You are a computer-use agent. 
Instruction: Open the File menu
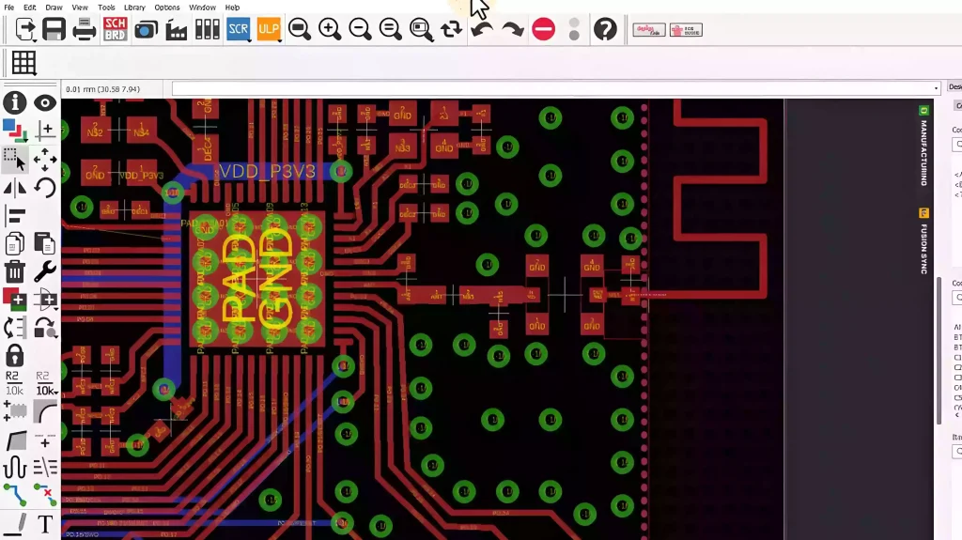click(x=9, y=8)
